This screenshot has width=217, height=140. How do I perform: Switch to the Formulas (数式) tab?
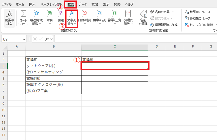click(71, 4)
